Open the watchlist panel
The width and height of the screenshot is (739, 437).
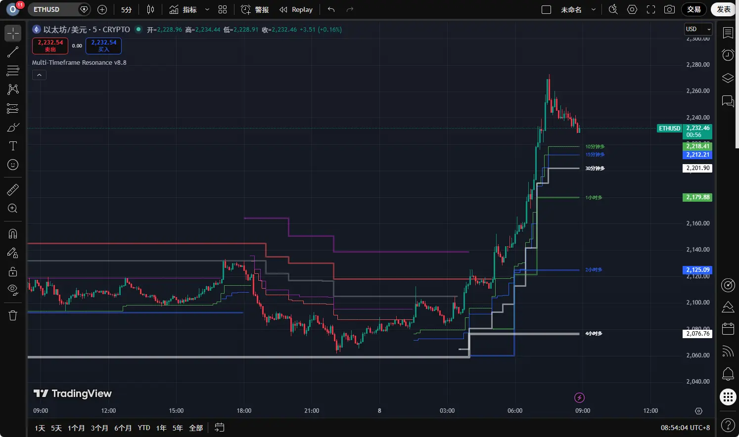pyautogui.click(x=728, y=33)
